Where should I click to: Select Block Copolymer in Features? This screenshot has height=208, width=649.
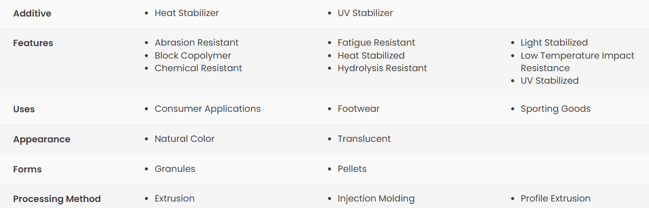193,56
